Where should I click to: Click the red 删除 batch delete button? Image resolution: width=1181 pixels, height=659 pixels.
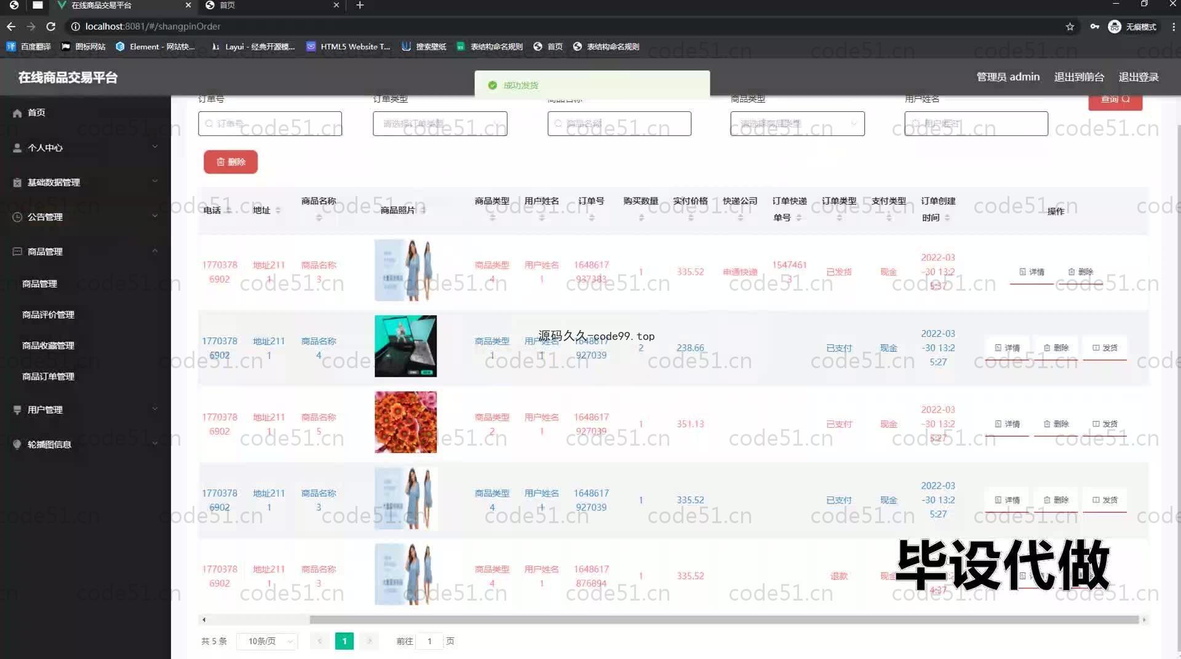click(x=231, y=162)
